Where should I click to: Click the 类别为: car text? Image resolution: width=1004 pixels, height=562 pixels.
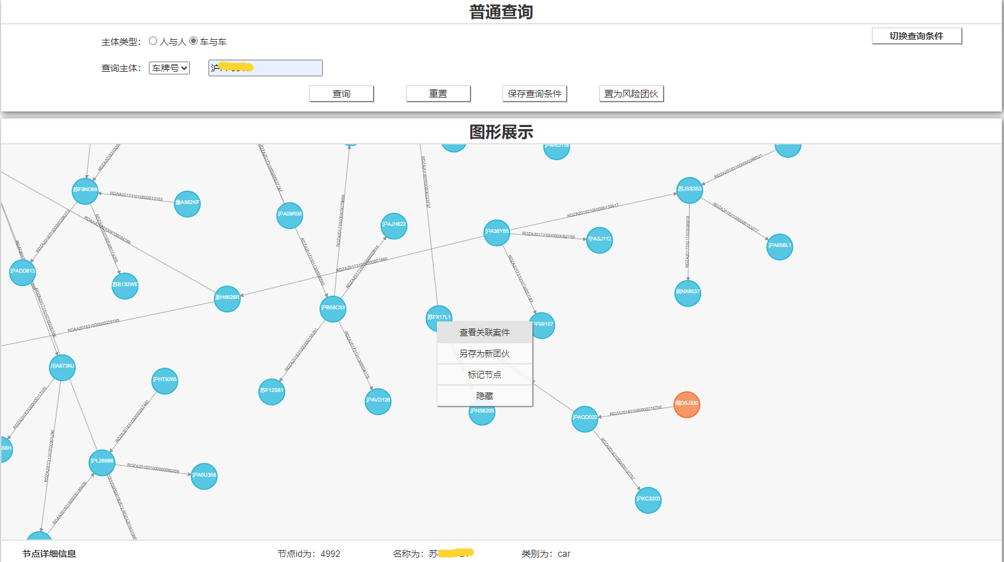click(x=546, y=554)
